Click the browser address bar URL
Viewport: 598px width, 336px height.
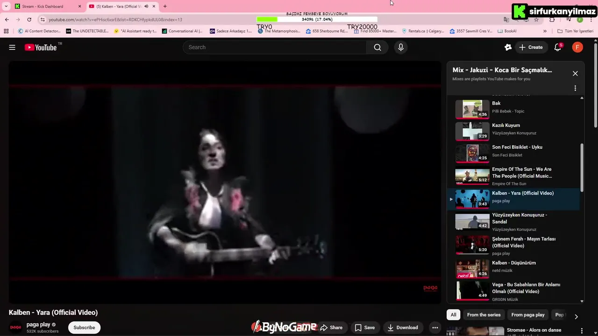[x=115, y=20]
